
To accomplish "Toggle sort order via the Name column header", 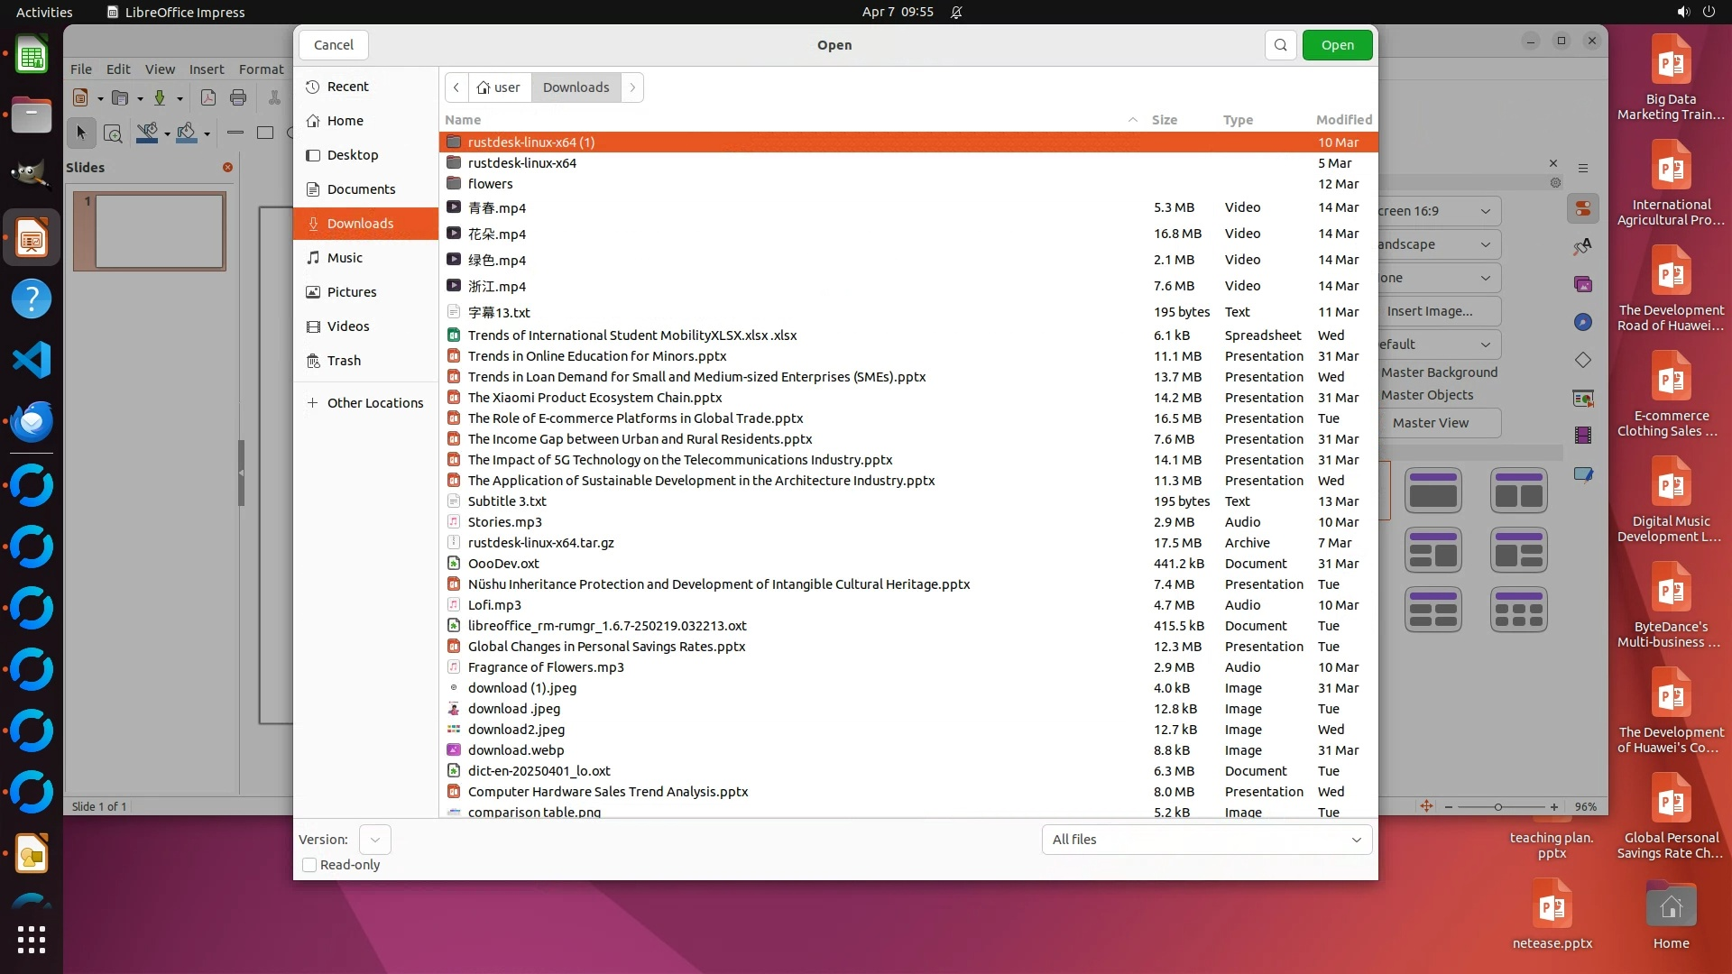I will [x=463, y=120].
